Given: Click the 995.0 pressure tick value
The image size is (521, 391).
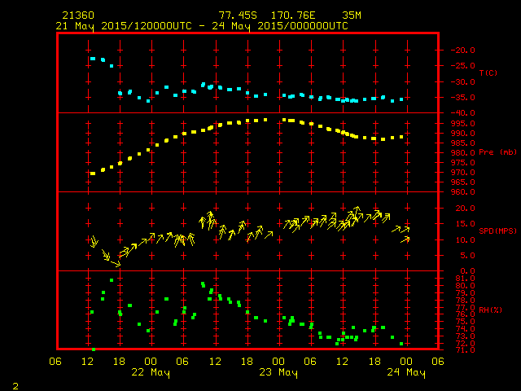Looking at the screenshot, I should pos(463,123).
